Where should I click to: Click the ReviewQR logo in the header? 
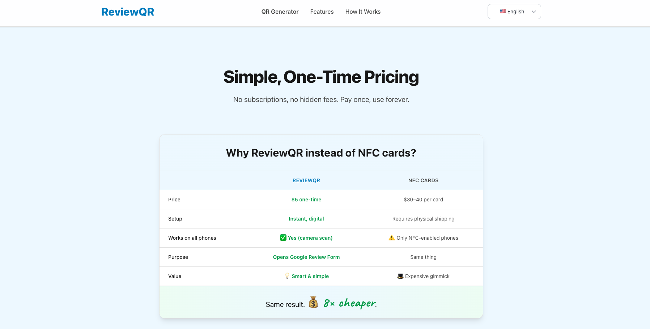pos(128,11)
